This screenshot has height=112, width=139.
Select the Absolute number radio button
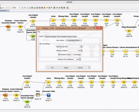coord(59,55)
